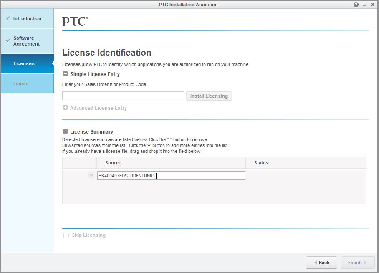This screenshot has height=273, width=379.
Task: Select the Licenses step
Action: tap(27, 63)
